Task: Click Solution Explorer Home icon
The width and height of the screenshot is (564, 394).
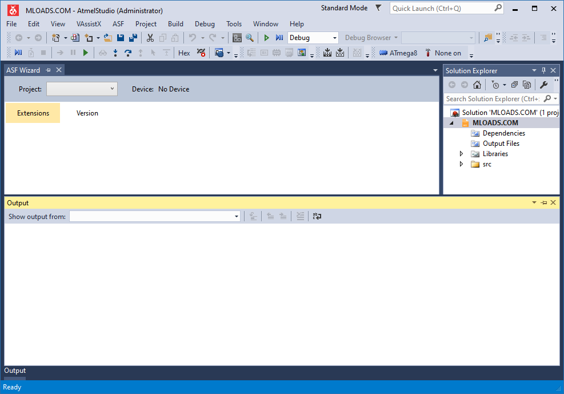Action: pos(477,85)
